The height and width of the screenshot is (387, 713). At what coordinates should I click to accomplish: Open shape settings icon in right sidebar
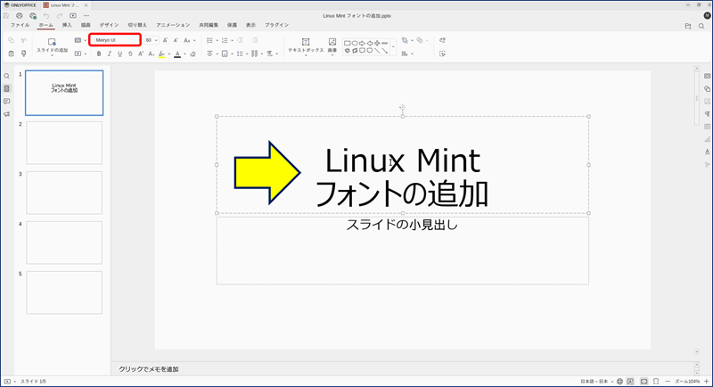point(707,88)
